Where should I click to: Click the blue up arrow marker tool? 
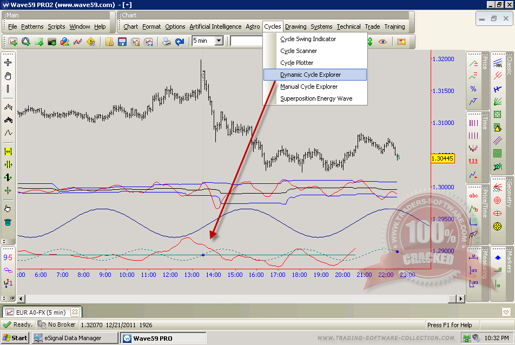(498, 258)
